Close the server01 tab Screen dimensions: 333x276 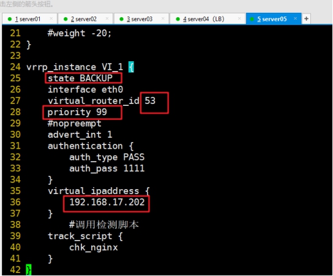point(51,18)
